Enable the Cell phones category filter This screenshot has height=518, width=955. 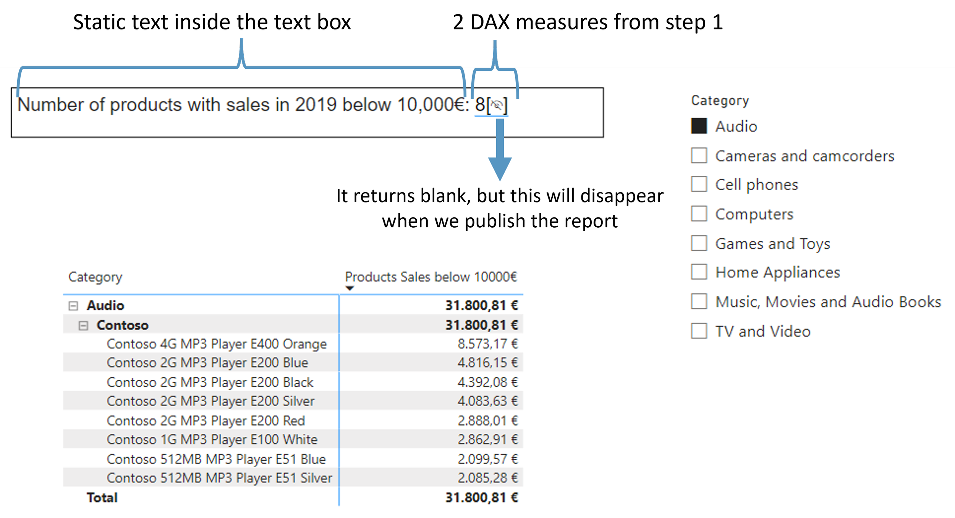pyautogui.click(x=699, y=184)
